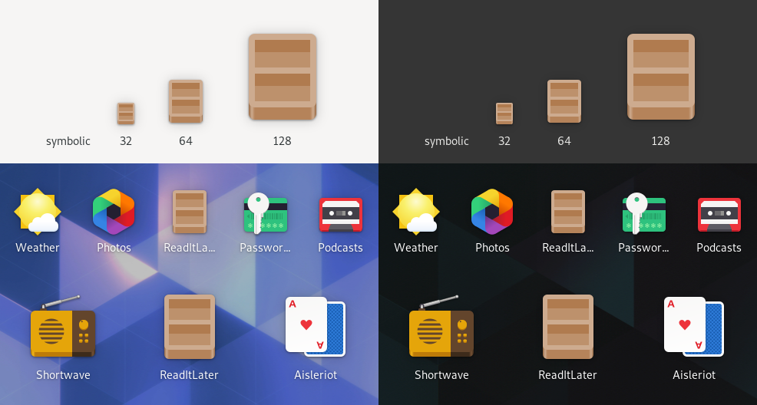
Task: Select the "Shortwave" label on the dark wallpaper
Action: (x=441, y=375)
